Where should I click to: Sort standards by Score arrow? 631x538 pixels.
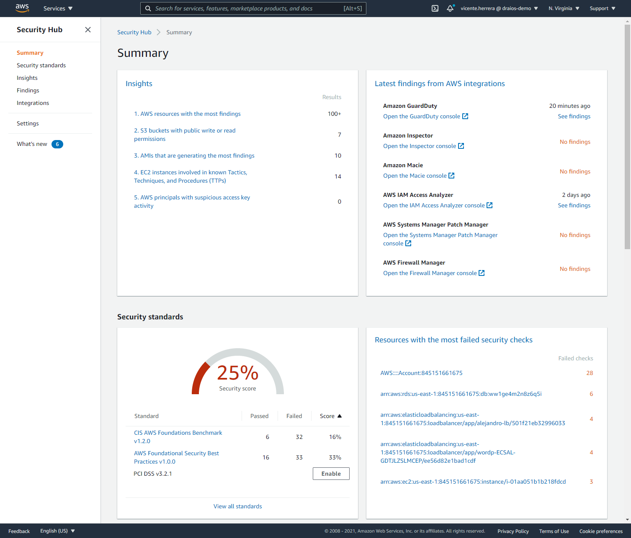pos(340,416)
